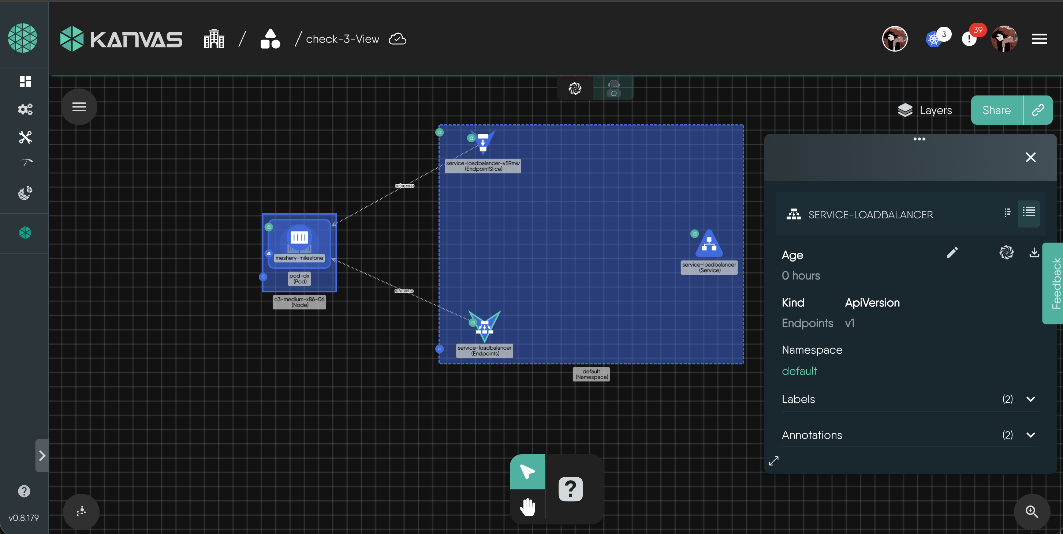Click the performance gauge icon in sidebar

click(25, 163)
